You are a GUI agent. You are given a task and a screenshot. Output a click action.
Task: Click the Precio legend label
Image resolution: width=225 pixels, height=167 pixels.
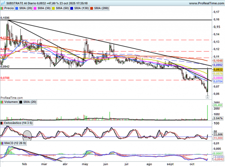click(9, 7)
